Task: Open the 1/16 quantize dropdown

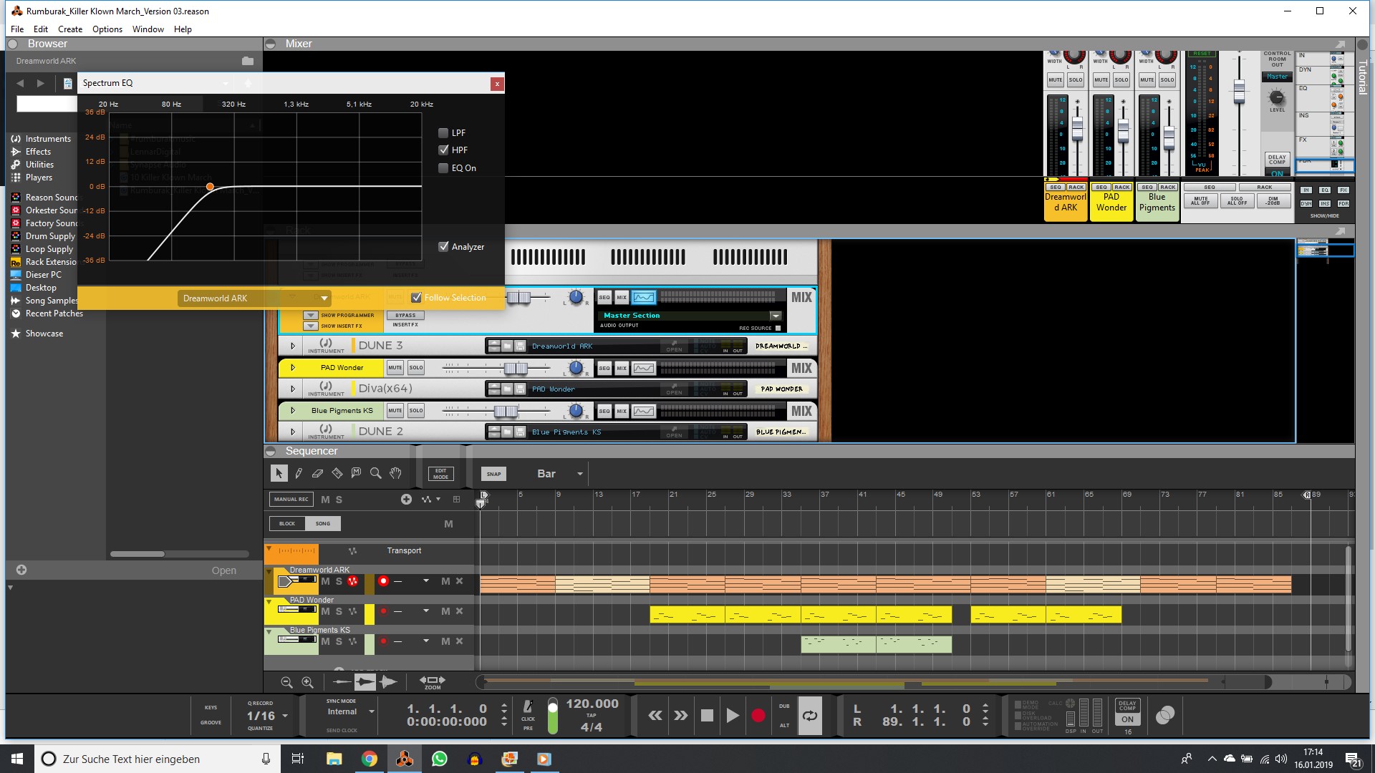Action: (x=284, y=716)
